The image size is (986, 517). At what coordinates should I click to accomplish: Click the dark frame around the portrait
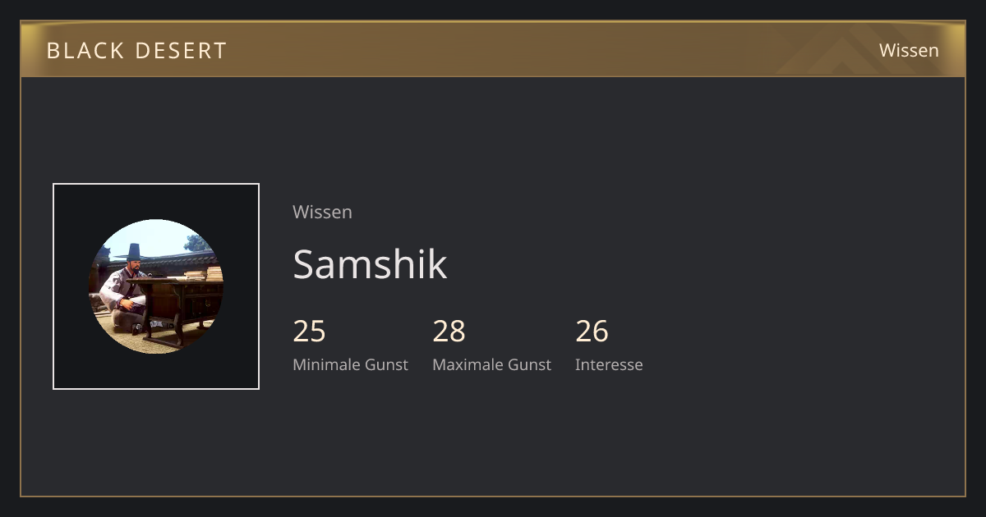point(156,286)
